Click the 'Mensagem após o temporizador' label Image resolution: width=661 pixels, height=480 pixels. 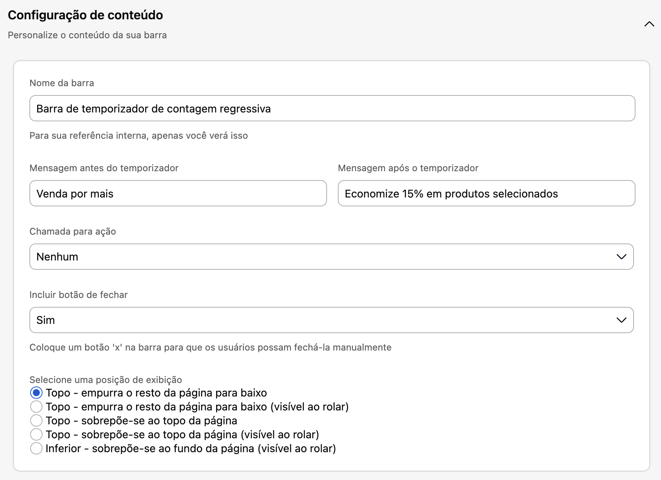pos(408,168)
